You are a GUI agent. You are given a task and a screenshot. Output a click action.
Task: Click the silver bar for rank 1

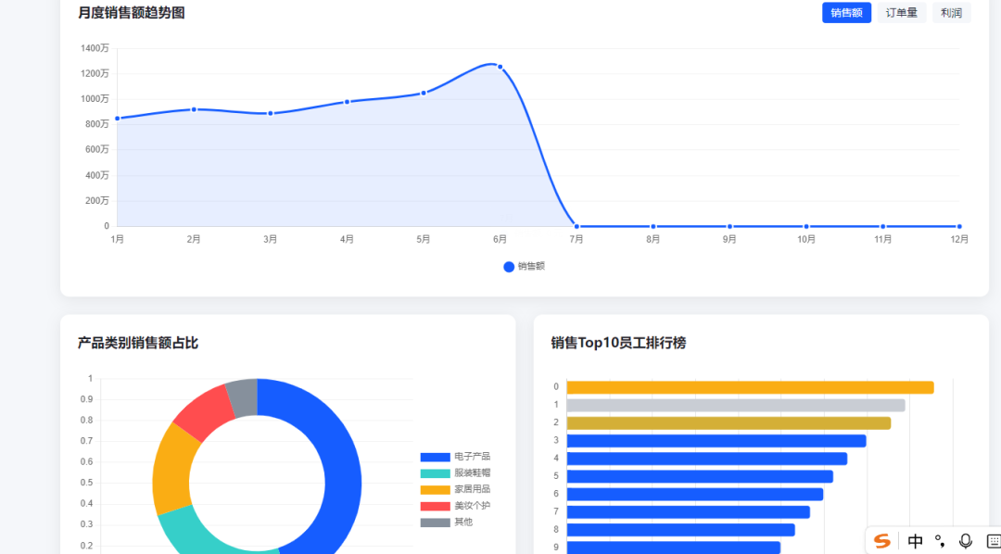pyautogui.click(x=736, y=405)
